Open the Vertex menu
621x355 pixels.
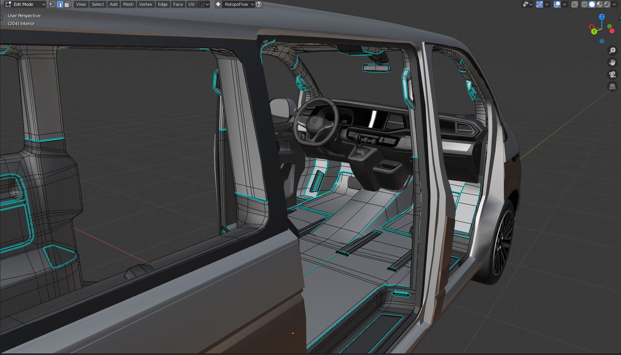click(x=145, y=4)
